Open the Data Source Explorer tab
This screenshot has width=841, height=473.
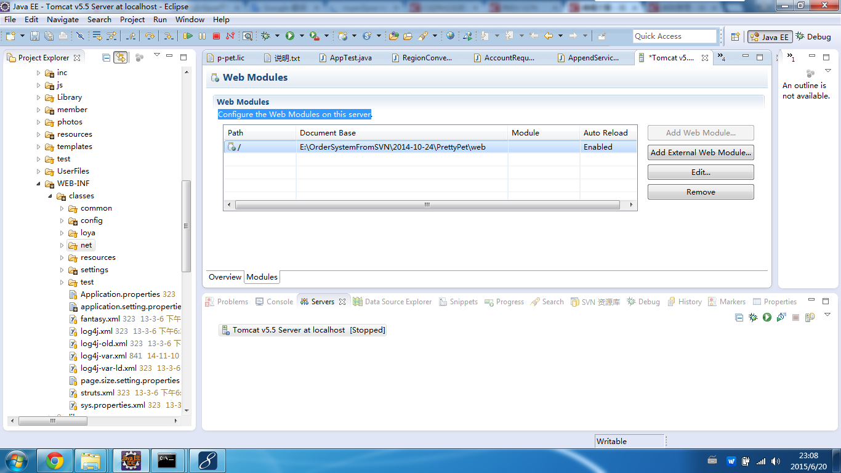click(x=392, y=302)
